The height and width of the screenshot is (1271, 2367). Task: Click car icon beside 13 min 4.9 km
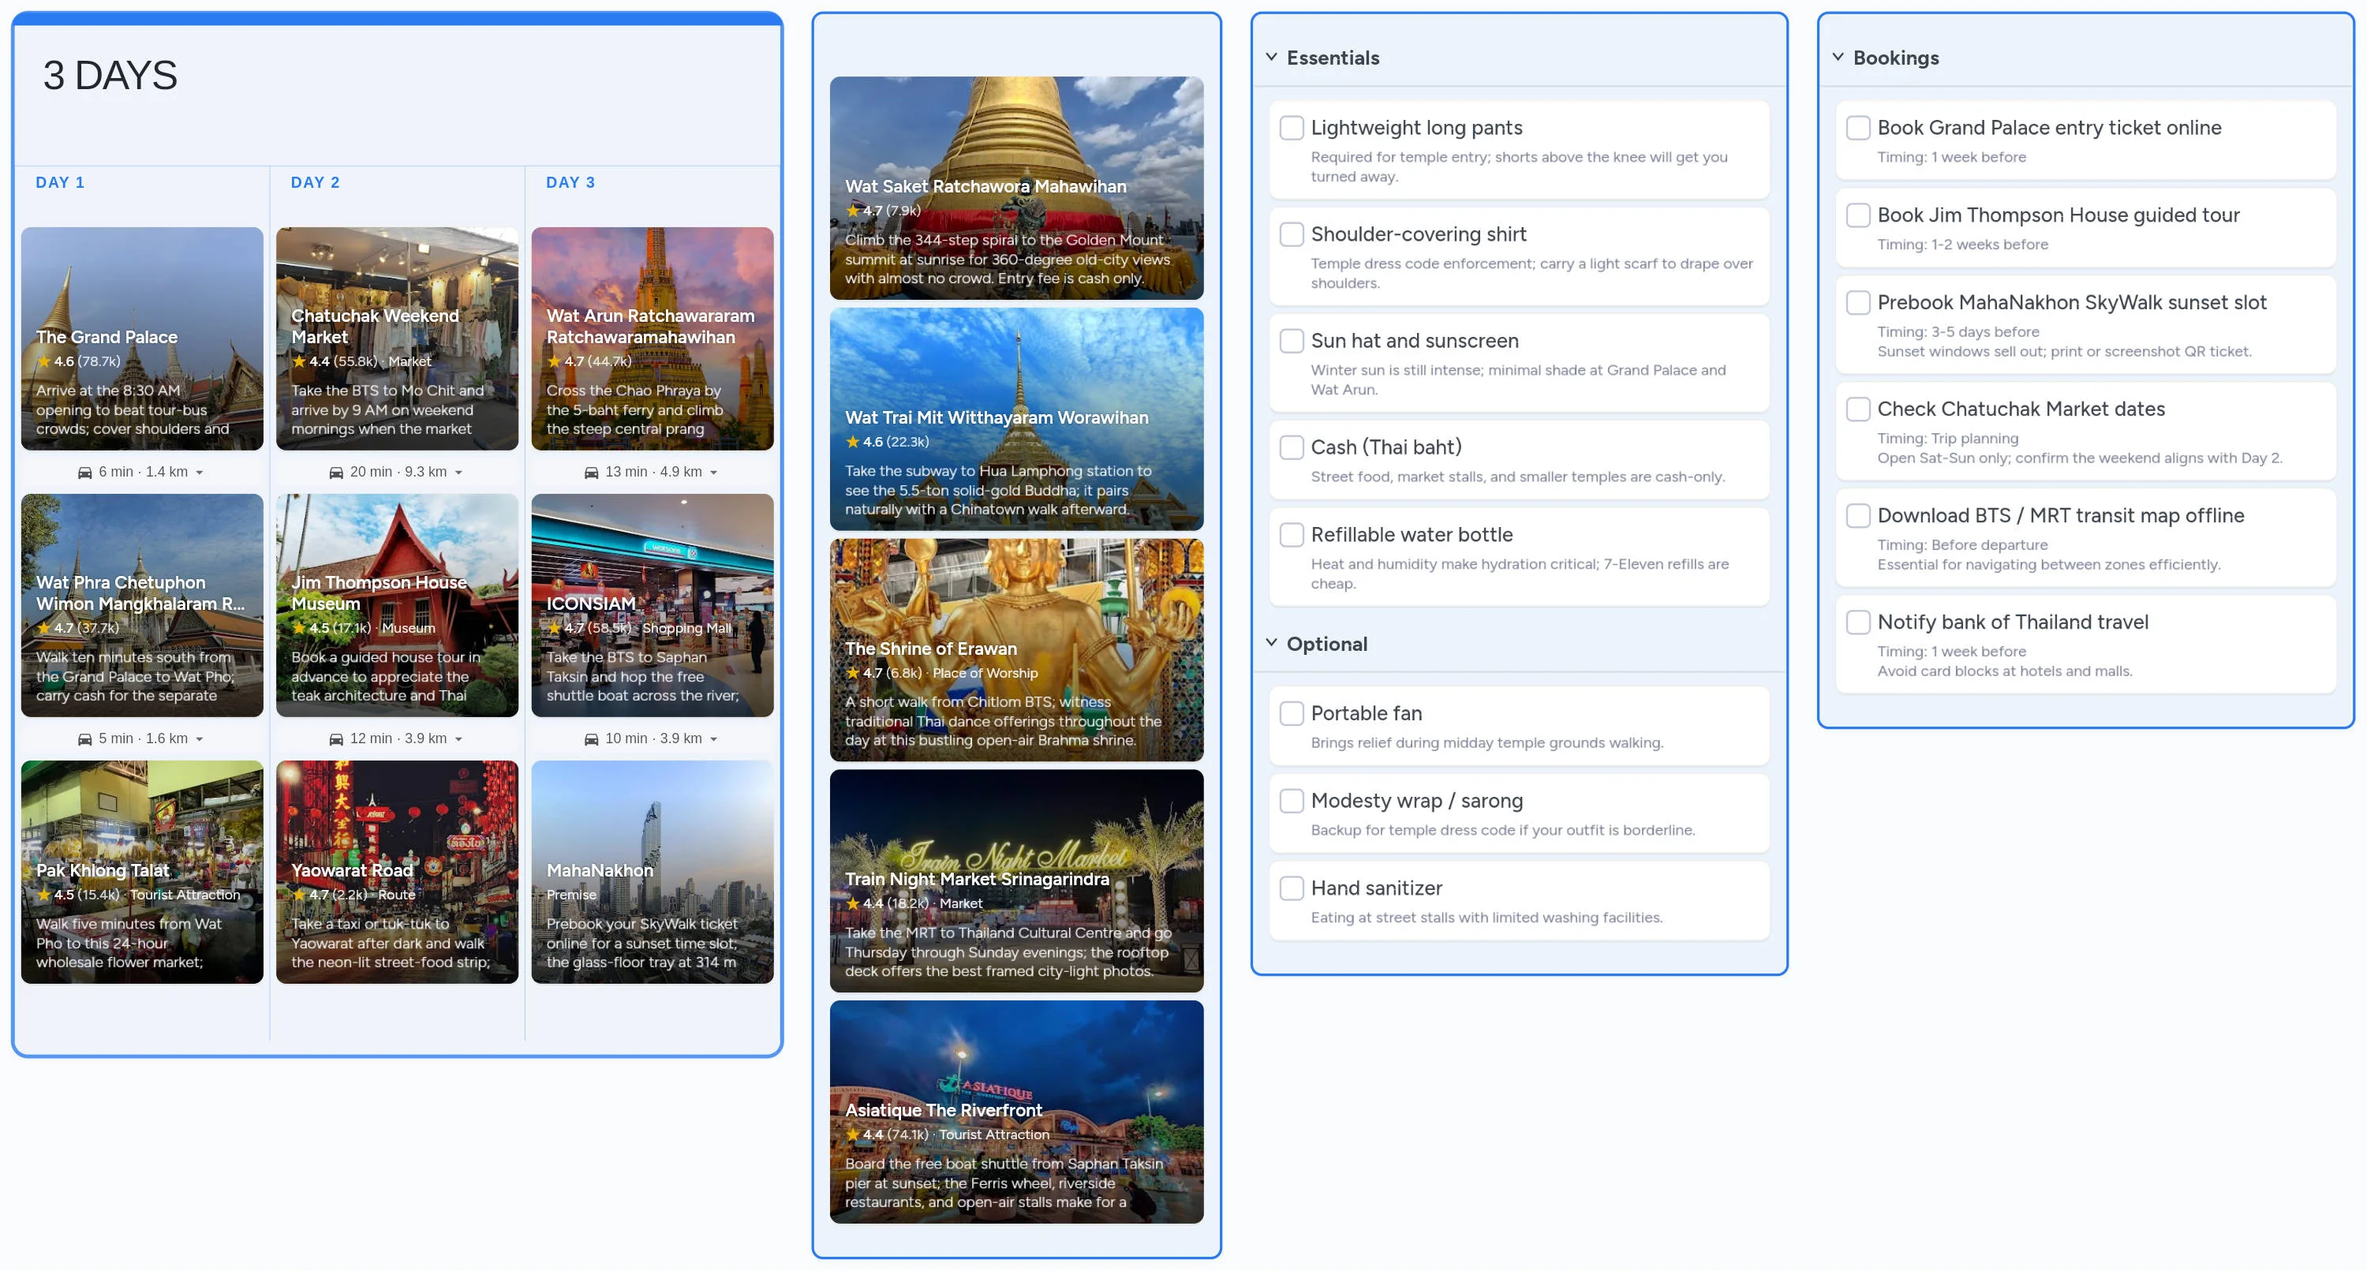592,473
